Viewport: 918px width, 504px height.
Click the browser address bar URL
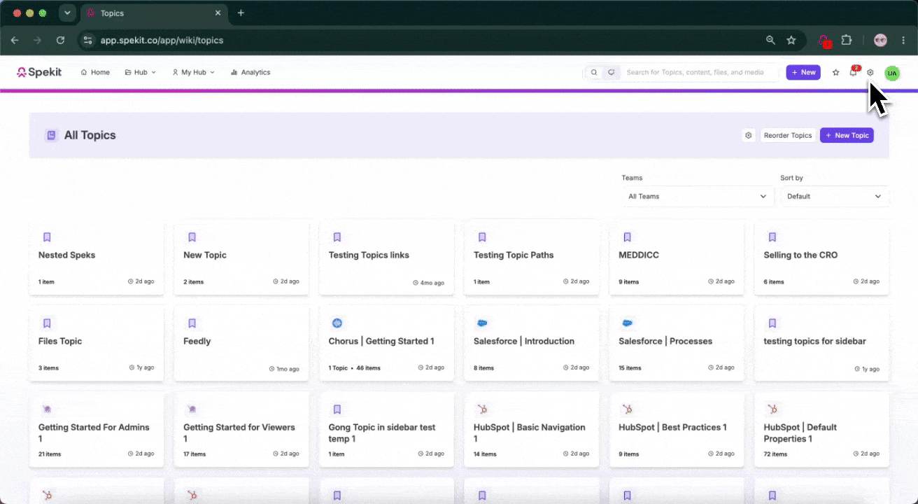(162, 41)
